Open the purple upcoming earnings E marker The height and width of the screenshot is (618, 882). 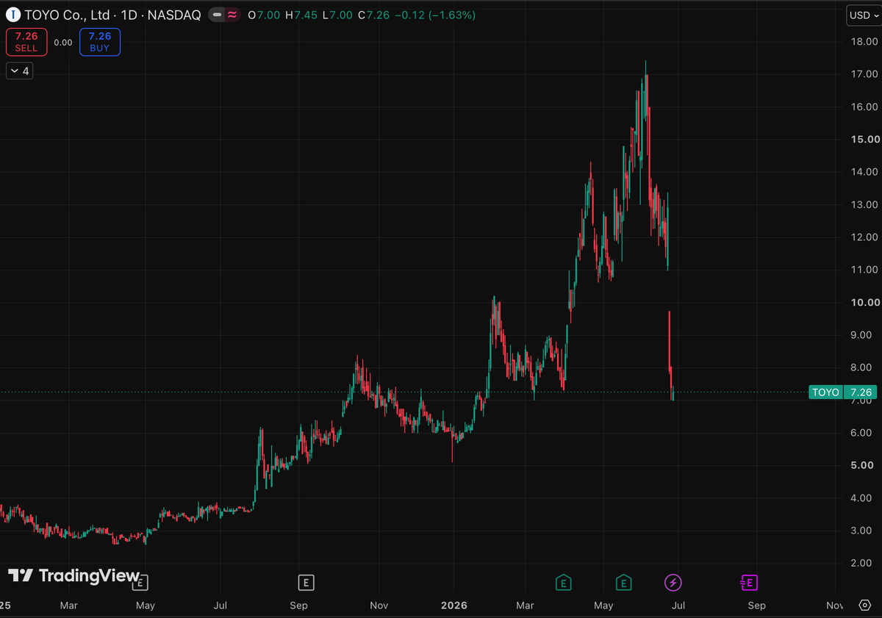pos(748,583)
